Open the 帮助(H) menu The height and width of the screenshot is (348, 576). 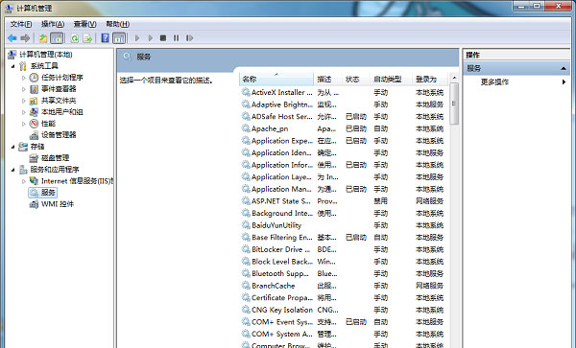[117, 24]
